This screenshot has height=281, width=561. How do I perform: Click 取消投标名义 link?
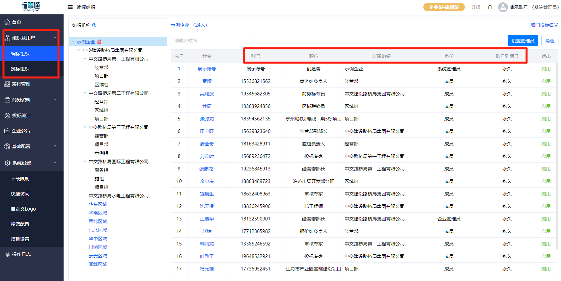click(x=544, y=25)
